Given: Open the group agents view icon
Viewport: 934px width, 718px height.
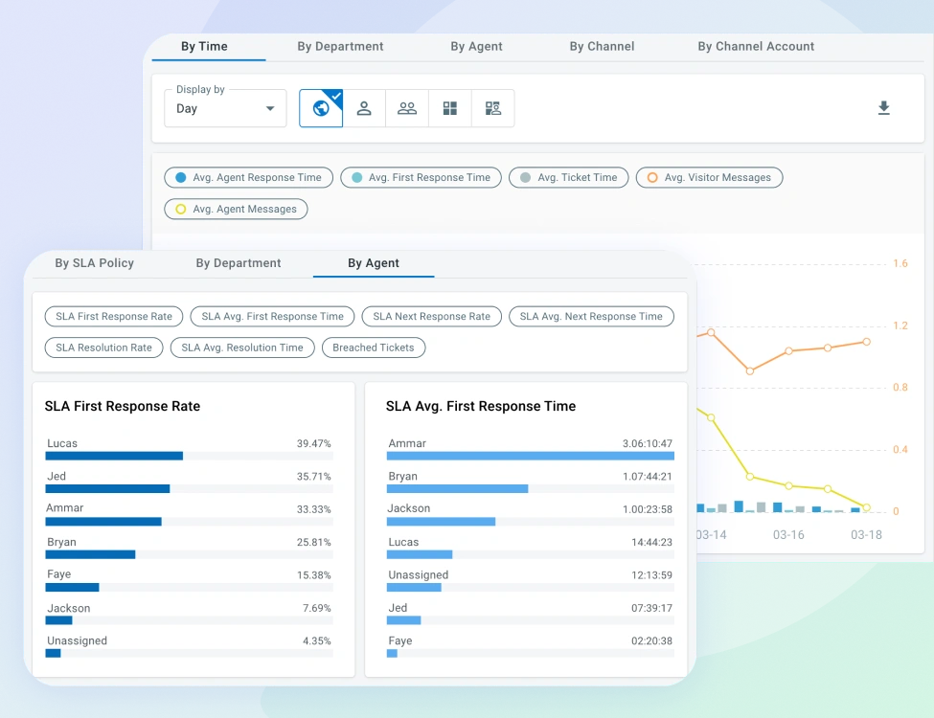Looking at the screenshot, I should click(x=406, y=107).
